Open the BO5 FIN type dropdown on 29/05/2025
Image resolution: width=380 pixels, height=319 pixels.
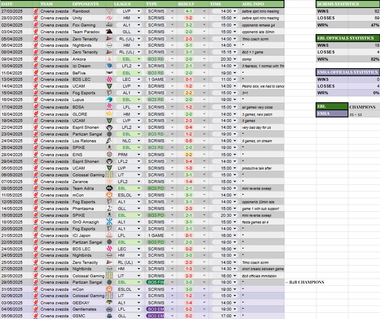tap(172, 282)
